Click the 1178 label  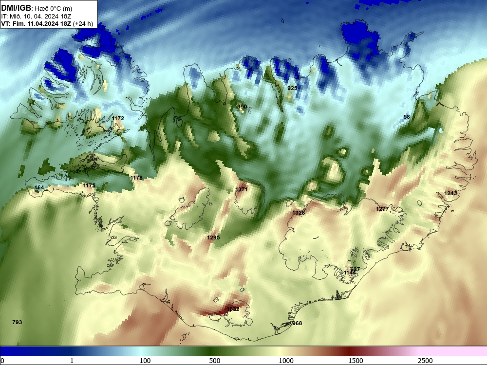click(136, 178)
